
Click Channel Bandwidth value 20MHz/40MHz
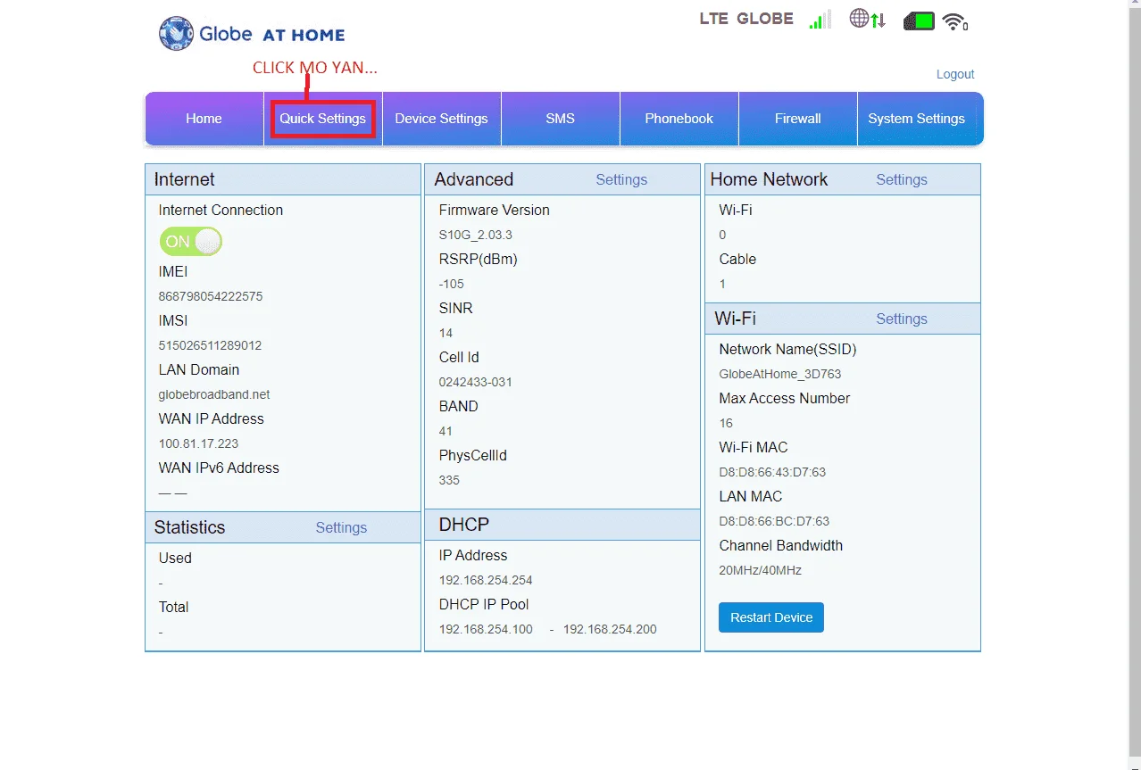coord(761,570)
